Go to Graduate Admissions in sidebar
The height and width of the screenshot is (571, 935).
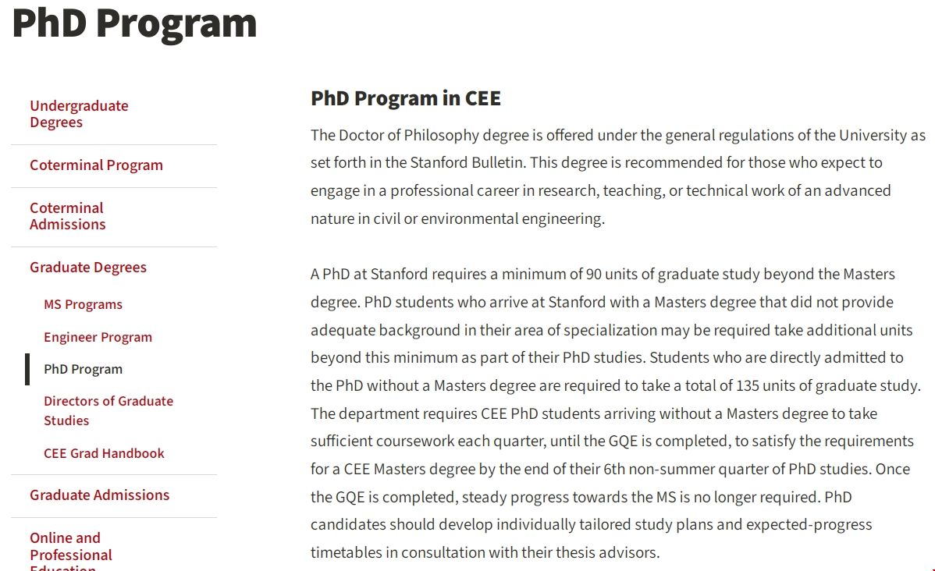tap(99, 495)
